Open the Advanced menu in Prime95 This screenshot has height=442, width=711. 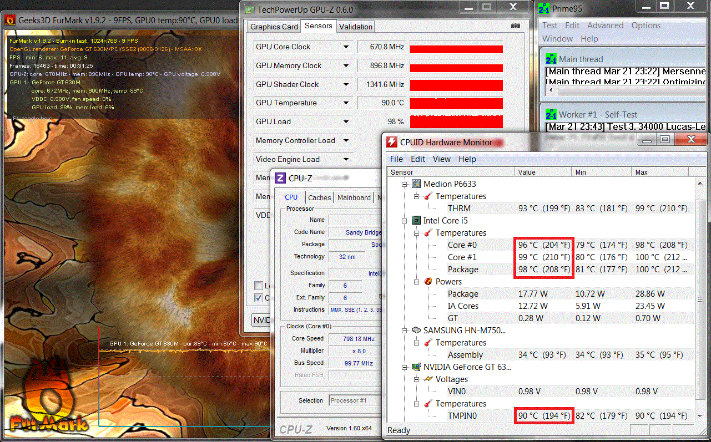click(x=606, y=26)
